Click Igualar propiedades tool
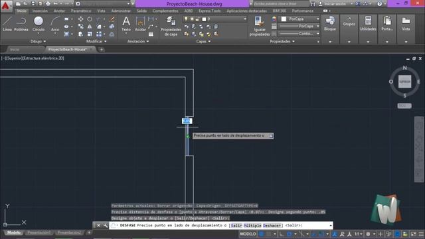This screenshot has width=425, height=239. [260, 26]
